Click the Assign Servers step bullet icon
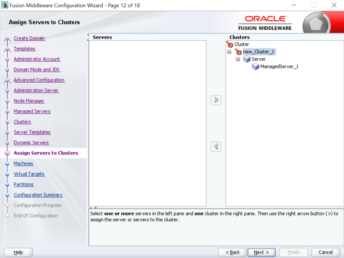The height and width of the screenshot is (258, 344). pos(7,153)
